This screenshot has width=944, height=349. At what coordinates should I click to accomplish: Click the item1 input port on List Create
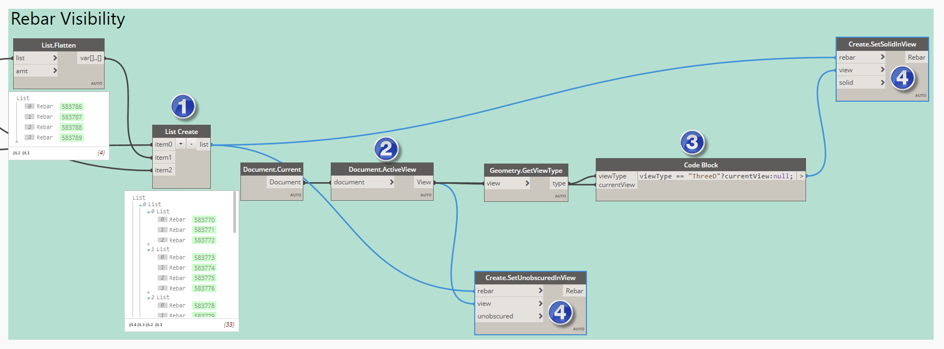[x=164, y=158]
